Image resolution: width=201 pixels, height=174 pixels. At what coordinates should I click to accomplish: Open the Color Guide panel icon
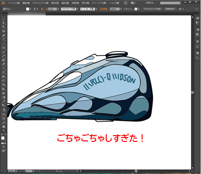[197, 23]
